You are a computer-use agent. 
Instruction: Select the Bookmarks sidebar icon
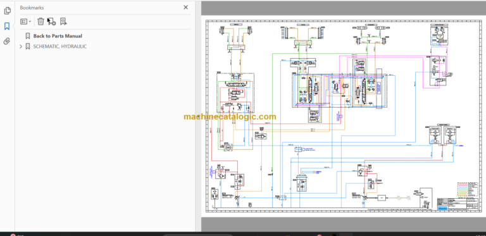[x=7, y=26]
